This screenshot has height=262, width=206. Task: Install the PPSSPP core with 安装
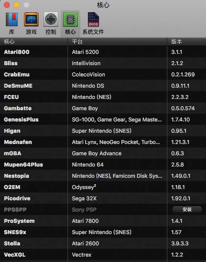[x=187, y=210]
